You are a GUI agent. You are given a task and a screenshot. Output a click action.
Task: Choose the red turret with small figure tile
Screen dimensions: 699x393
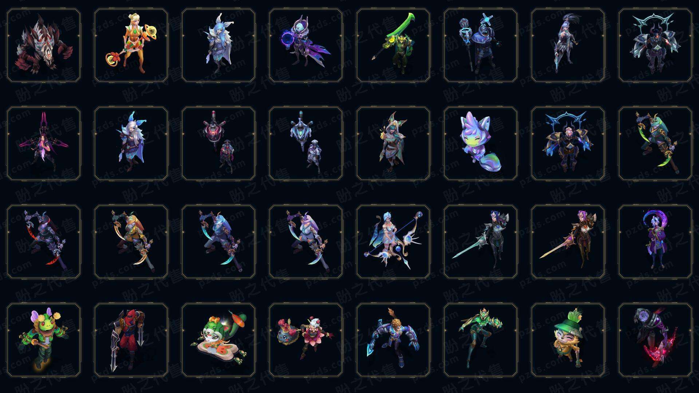(x=218, y=144)
